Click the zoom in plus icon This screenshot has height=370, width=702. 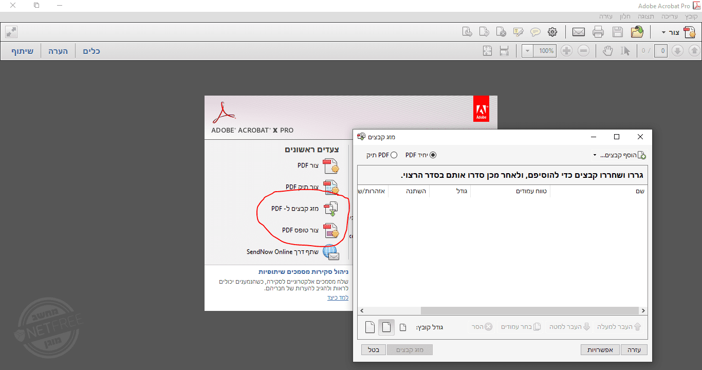[x=566, y=50]
